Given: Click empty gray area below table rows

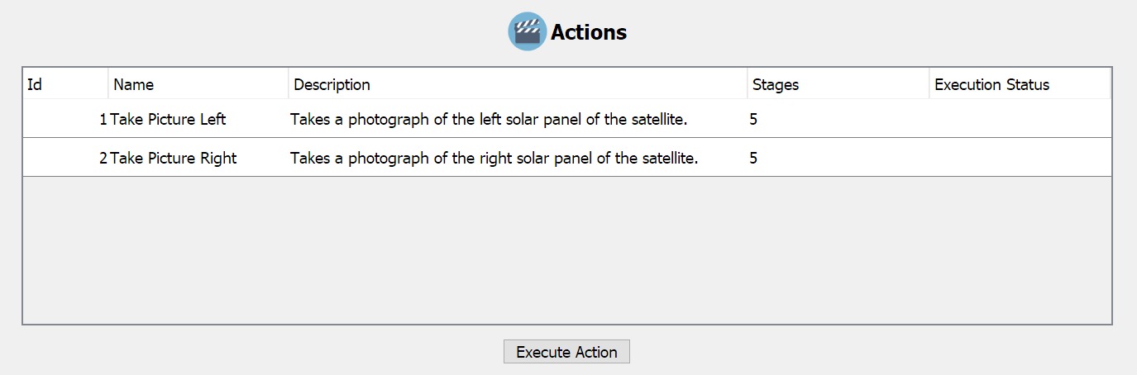Looking at the screenshot, I should coord(566,249).
